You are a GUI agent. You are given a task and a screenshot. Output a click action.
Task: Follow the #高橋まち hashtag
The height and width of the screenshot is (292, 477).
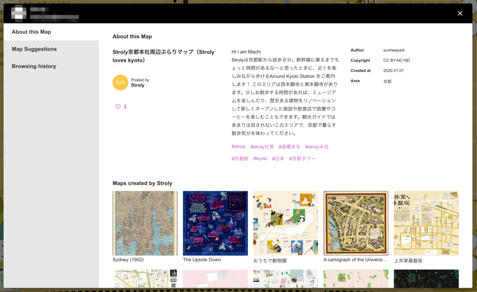pos(289,147)
